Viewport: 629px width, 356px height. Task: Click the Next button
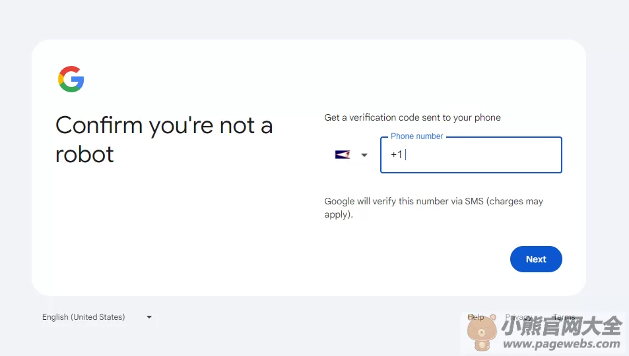(x=536, y=259)
